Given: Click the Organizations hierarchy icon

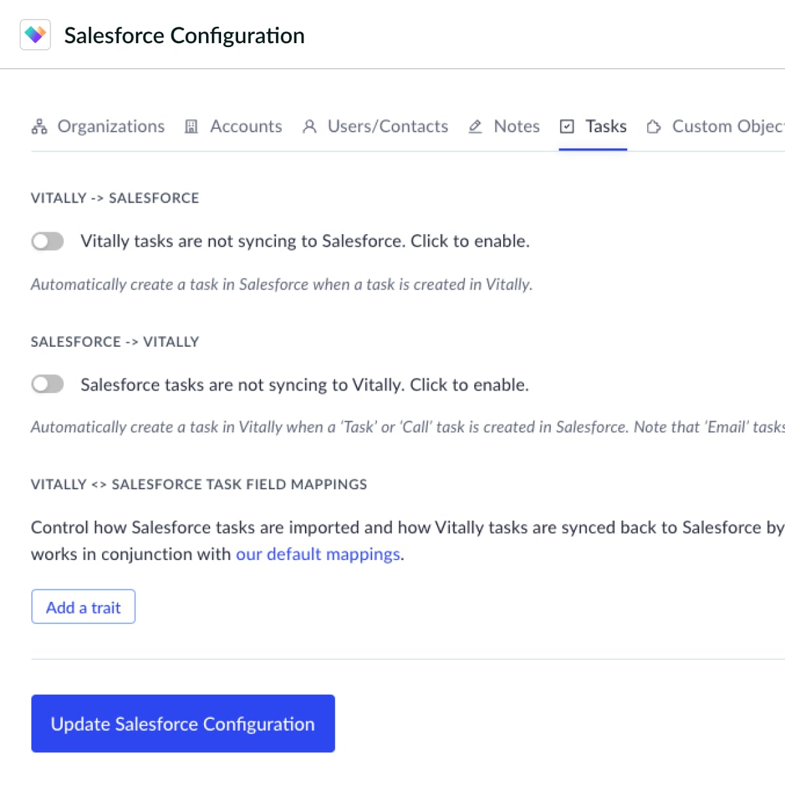Looking at the screenshot, I should pos(39,126).
